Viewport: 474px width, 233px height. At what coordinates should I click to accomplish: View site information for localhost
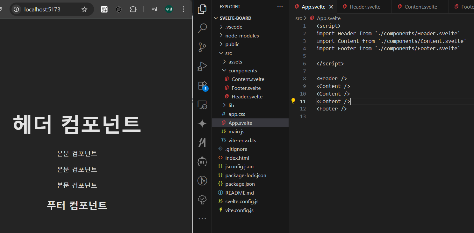click(16, 9)
